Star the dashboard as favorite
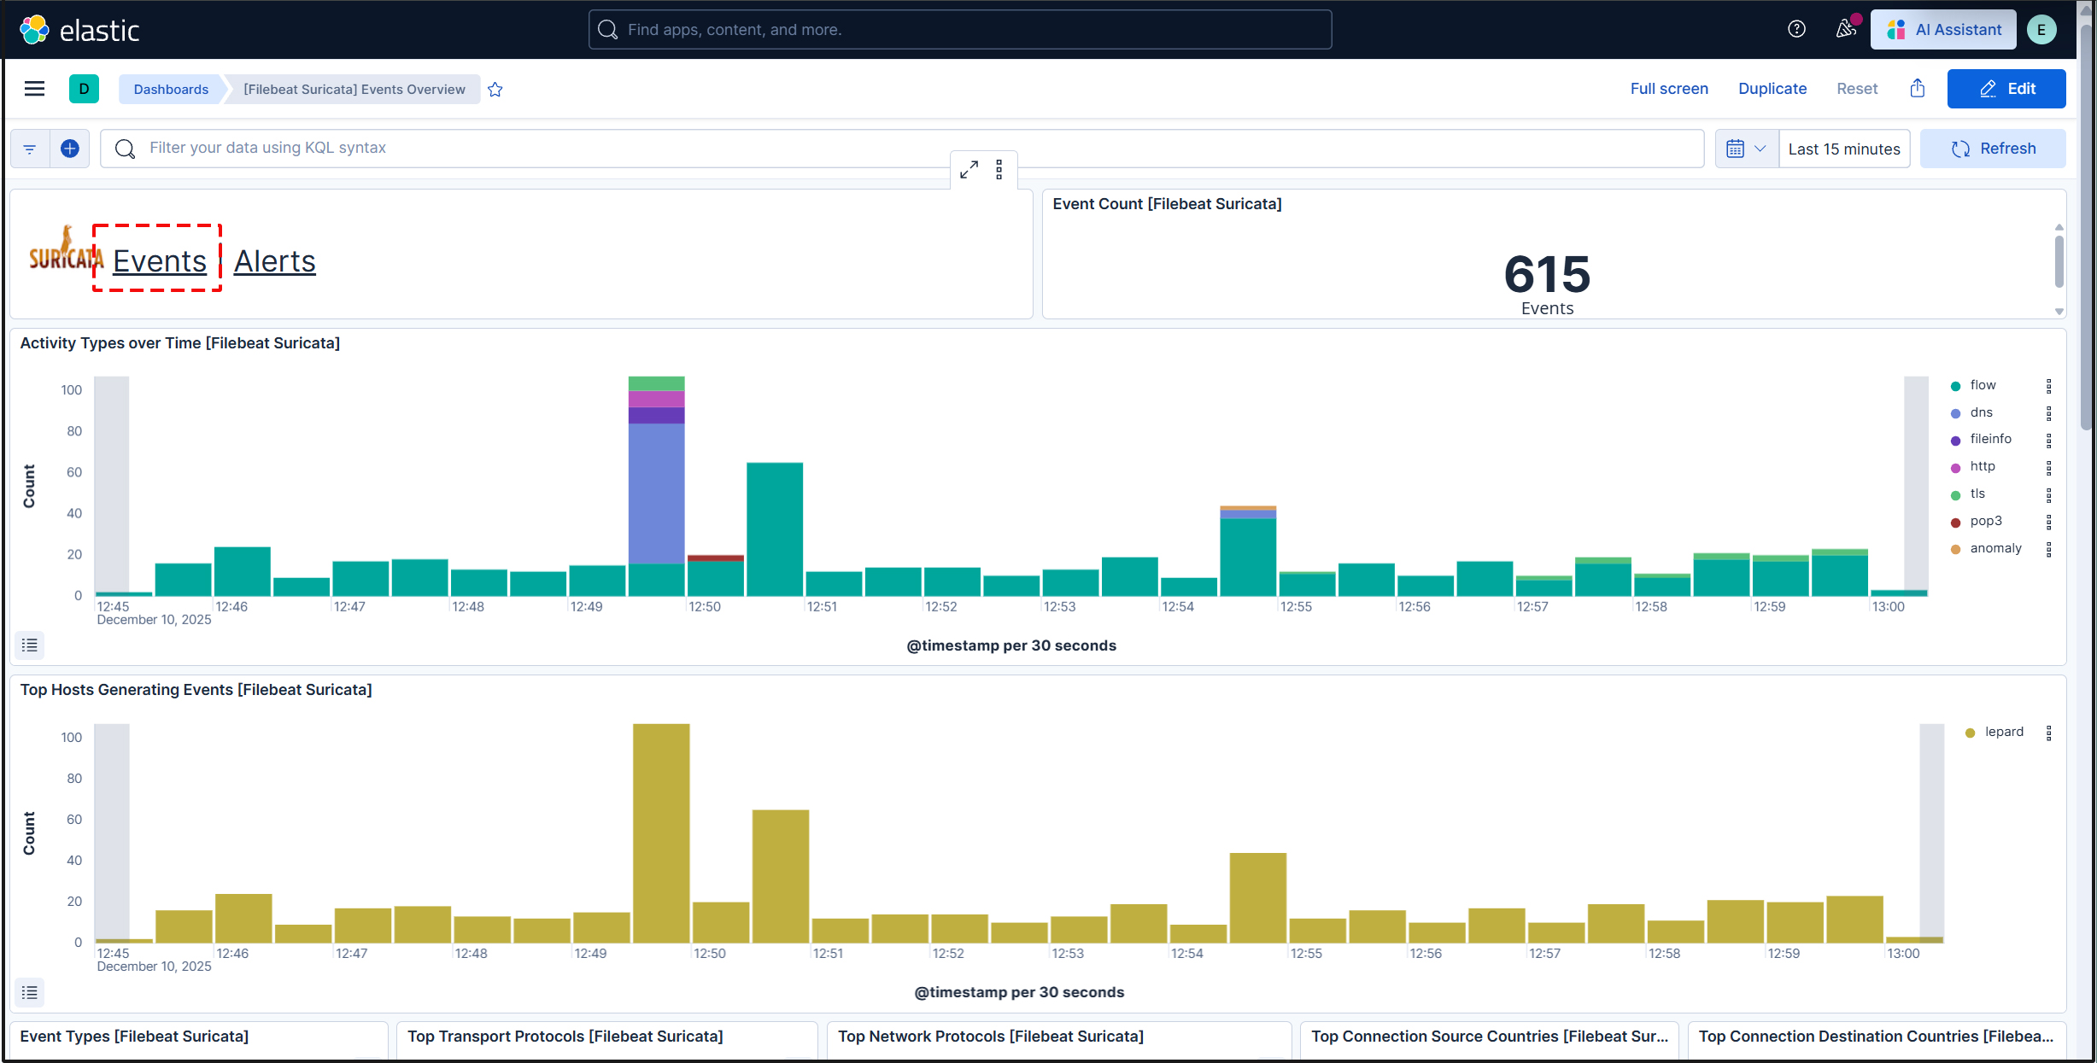 [495, 90]
